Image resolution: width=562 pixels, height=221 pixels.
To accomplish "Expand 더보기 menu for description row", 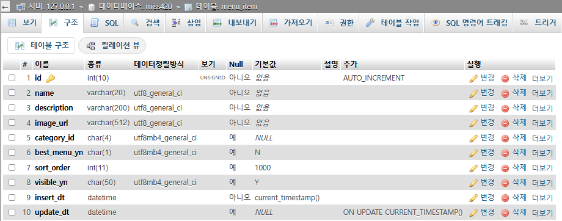I will 542,109.
